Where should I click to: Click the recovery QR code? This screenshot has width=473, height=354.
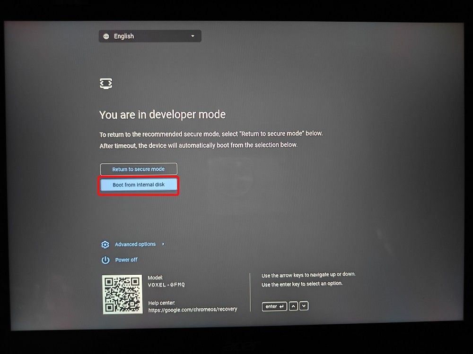(122, 295)
